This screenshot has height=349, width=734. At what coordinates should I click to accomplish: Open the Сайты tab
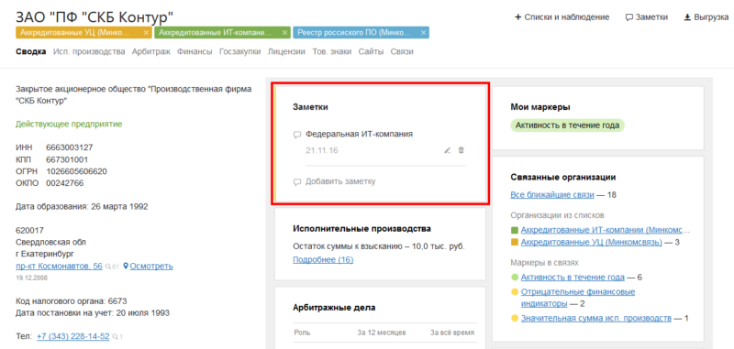[371, 52]
